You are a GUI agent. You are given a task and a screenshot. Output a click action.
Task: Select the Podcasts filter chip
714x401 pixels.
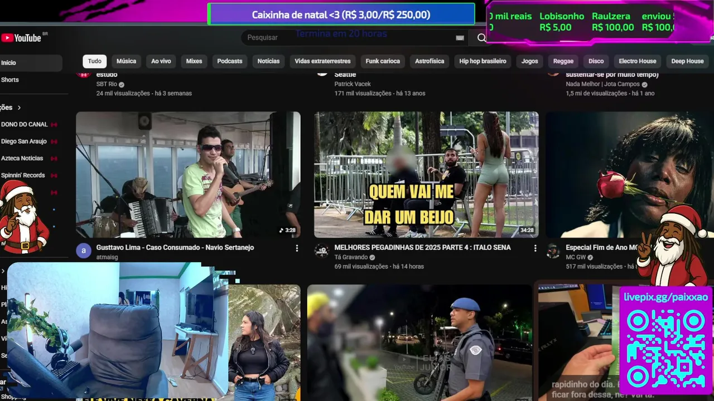click(x=230, y=61)
